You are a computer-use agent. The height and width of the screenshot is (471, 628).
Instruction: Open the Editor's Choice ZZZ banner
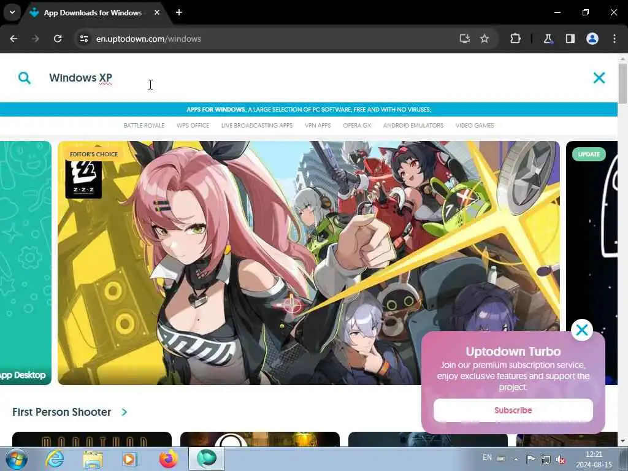308,262
